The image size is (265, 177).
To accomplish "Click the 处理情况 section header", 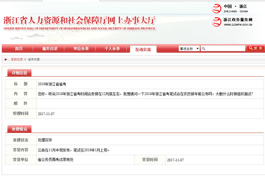I will coord(19,129).
